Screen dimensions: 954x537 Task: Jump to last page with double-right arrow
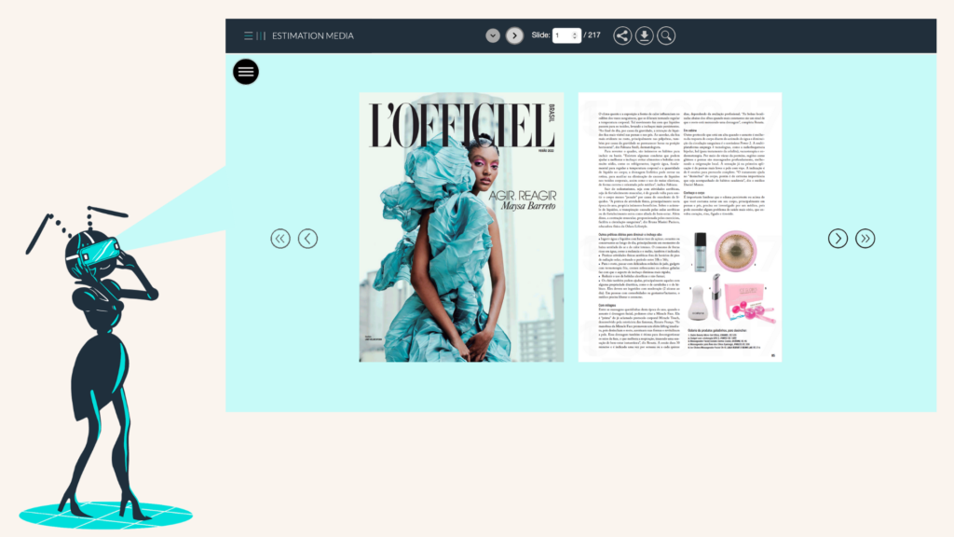[x=865, y=239]
